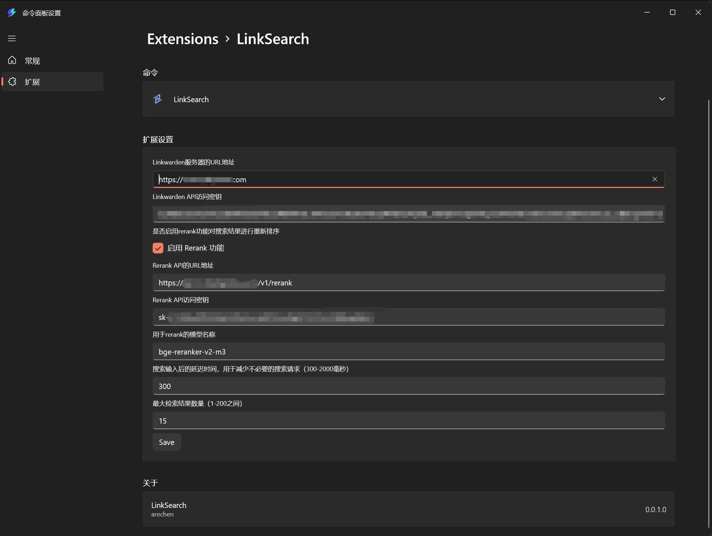712x536 pixels.
Task: Maximize the settings window
Action: click(x=673, y=12)
